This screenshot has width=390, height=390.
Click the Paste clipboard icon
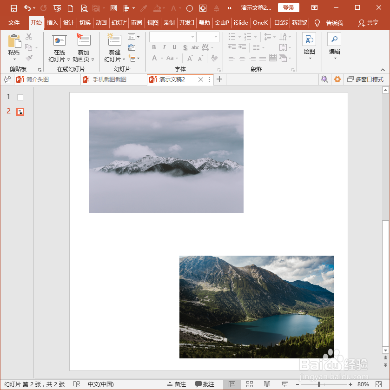pos(14,41)
